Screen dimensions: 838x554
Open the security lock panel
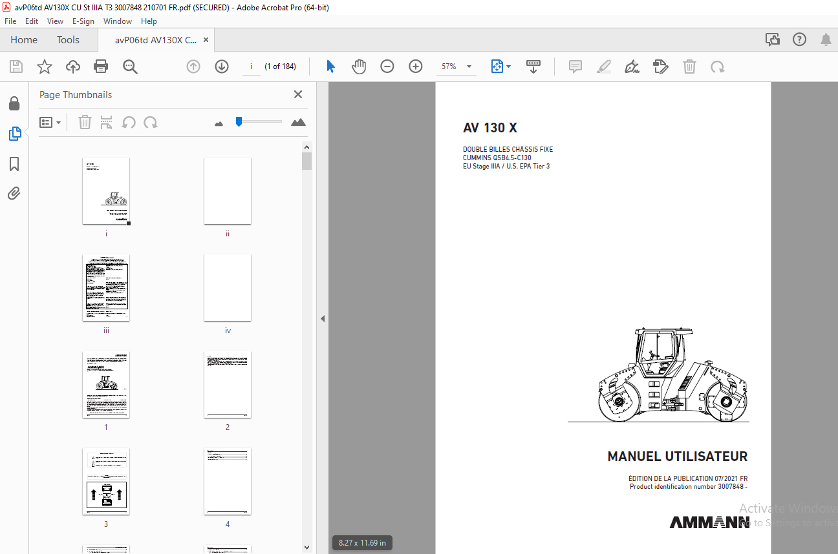tap(14, 104)
